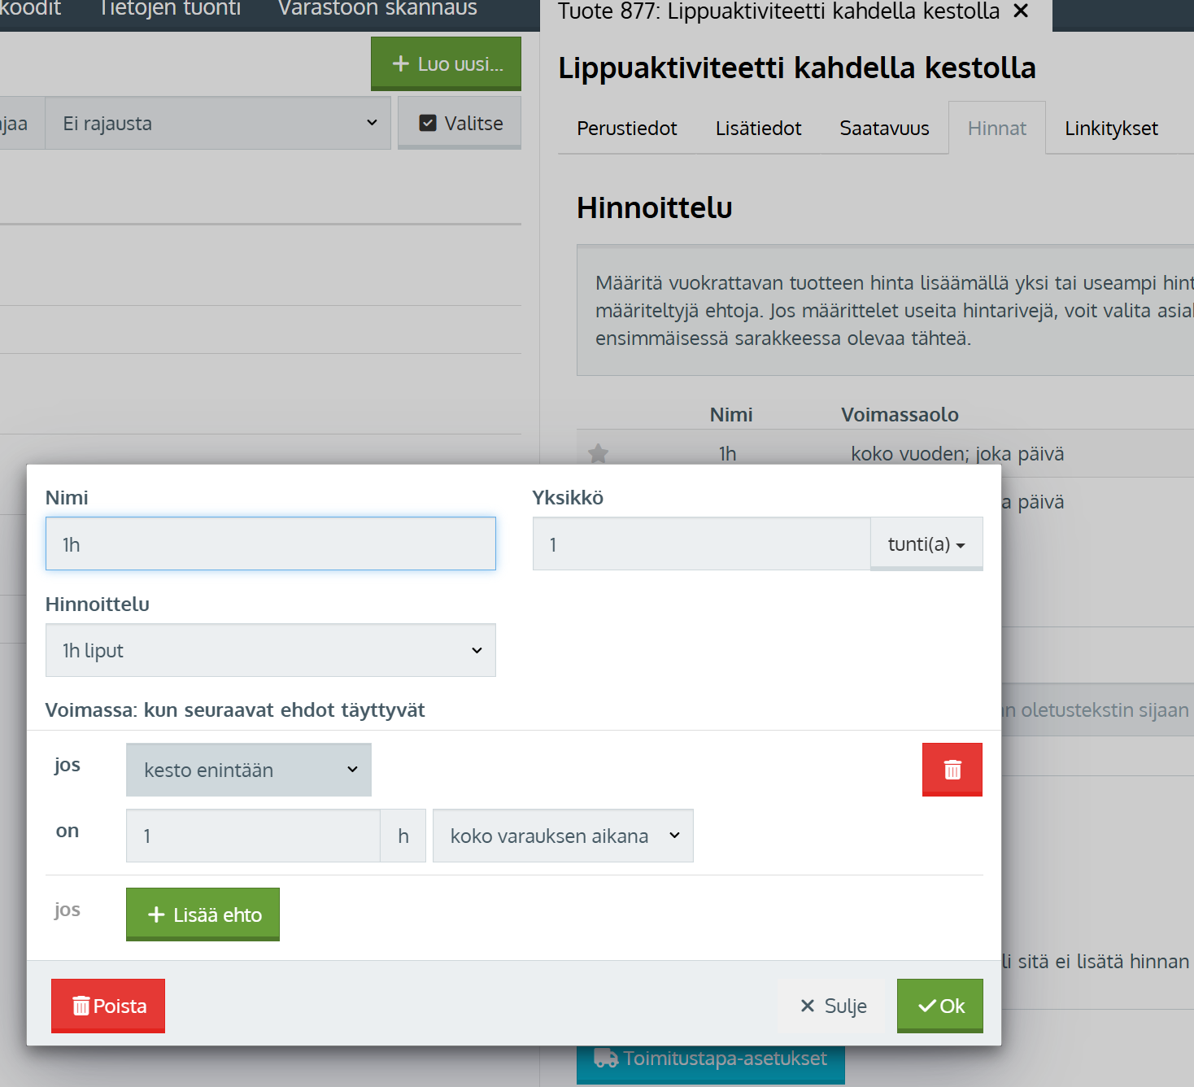Click the Sulje button

(833, 1006)
